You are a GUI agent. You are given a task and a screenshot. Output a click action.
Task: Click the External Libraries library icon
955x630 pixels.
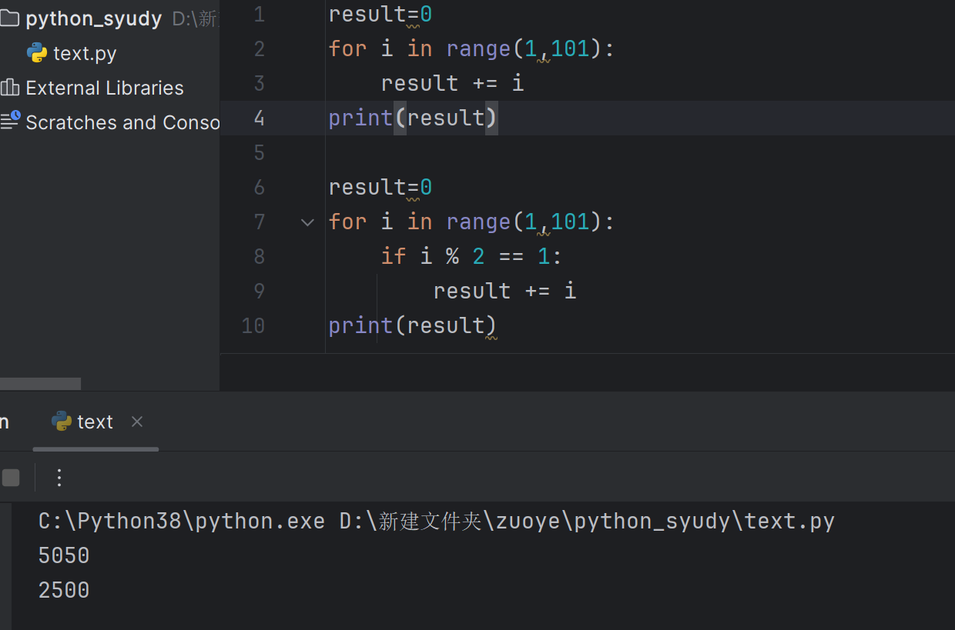(x=11, y=87)
